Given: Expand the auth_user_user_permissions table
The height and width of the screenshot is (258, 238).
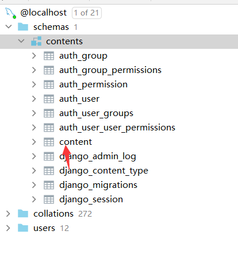Looking at the screenshot, I should pyautogui.click(x=34, y=128).
